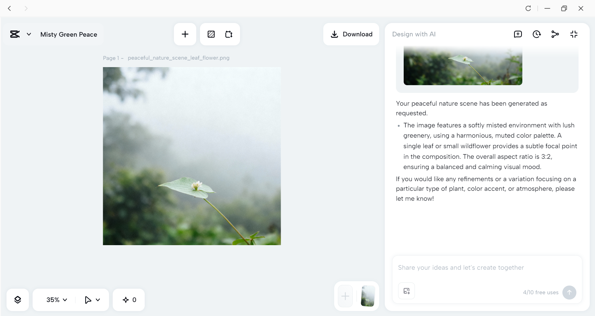Click the workflow nodes icon
Screen dimensions: 595x316
[x=555, y=34]
